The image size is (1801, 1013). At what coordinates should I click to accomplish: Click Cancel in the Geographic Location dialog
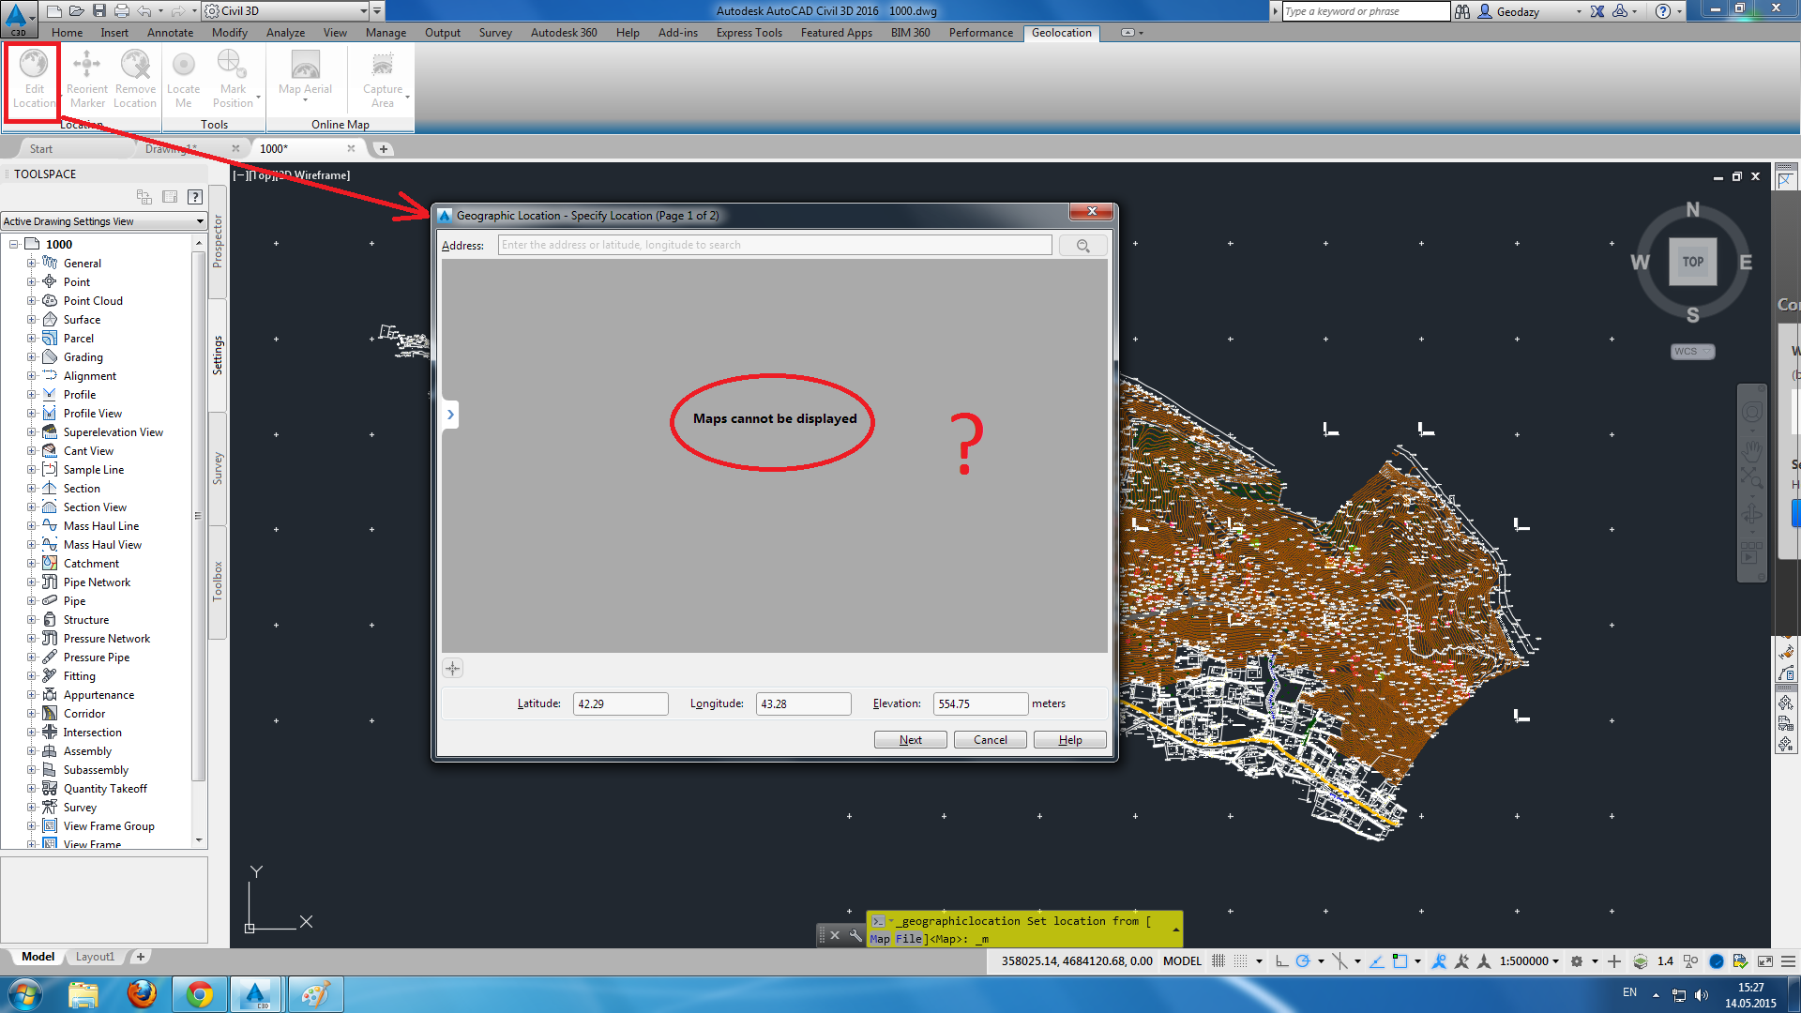pyautogui.click(x=990, y=740)
